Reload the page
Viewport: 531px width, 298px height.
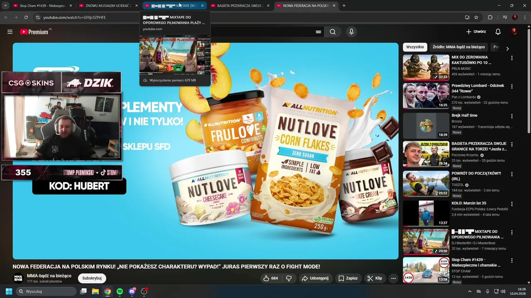click(x=26, y=17)
